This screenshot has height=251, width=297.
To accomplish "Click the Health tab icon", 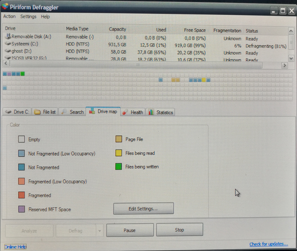I will point(125,112).
